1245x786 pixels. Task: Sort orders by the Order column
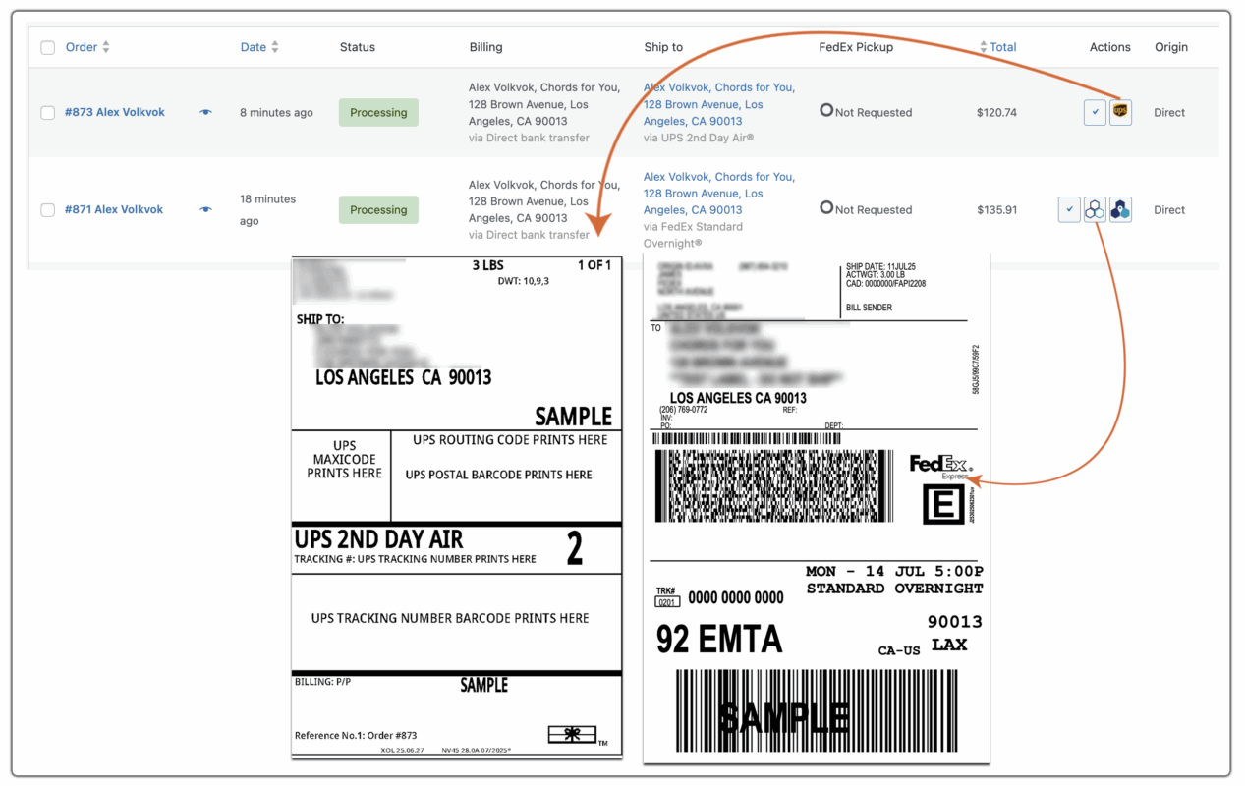pyautogui.click(x=87, y=47)
